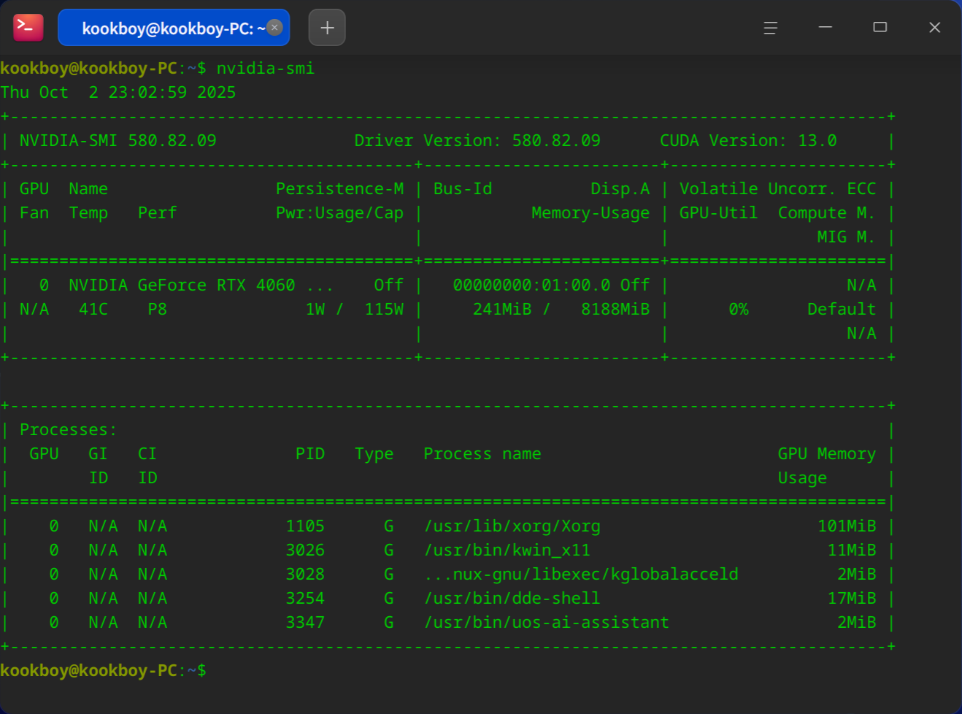Select the kookboy@kookboy-PC: ~ tab
This screenshot has height=714, width=962.
[174, 28]
